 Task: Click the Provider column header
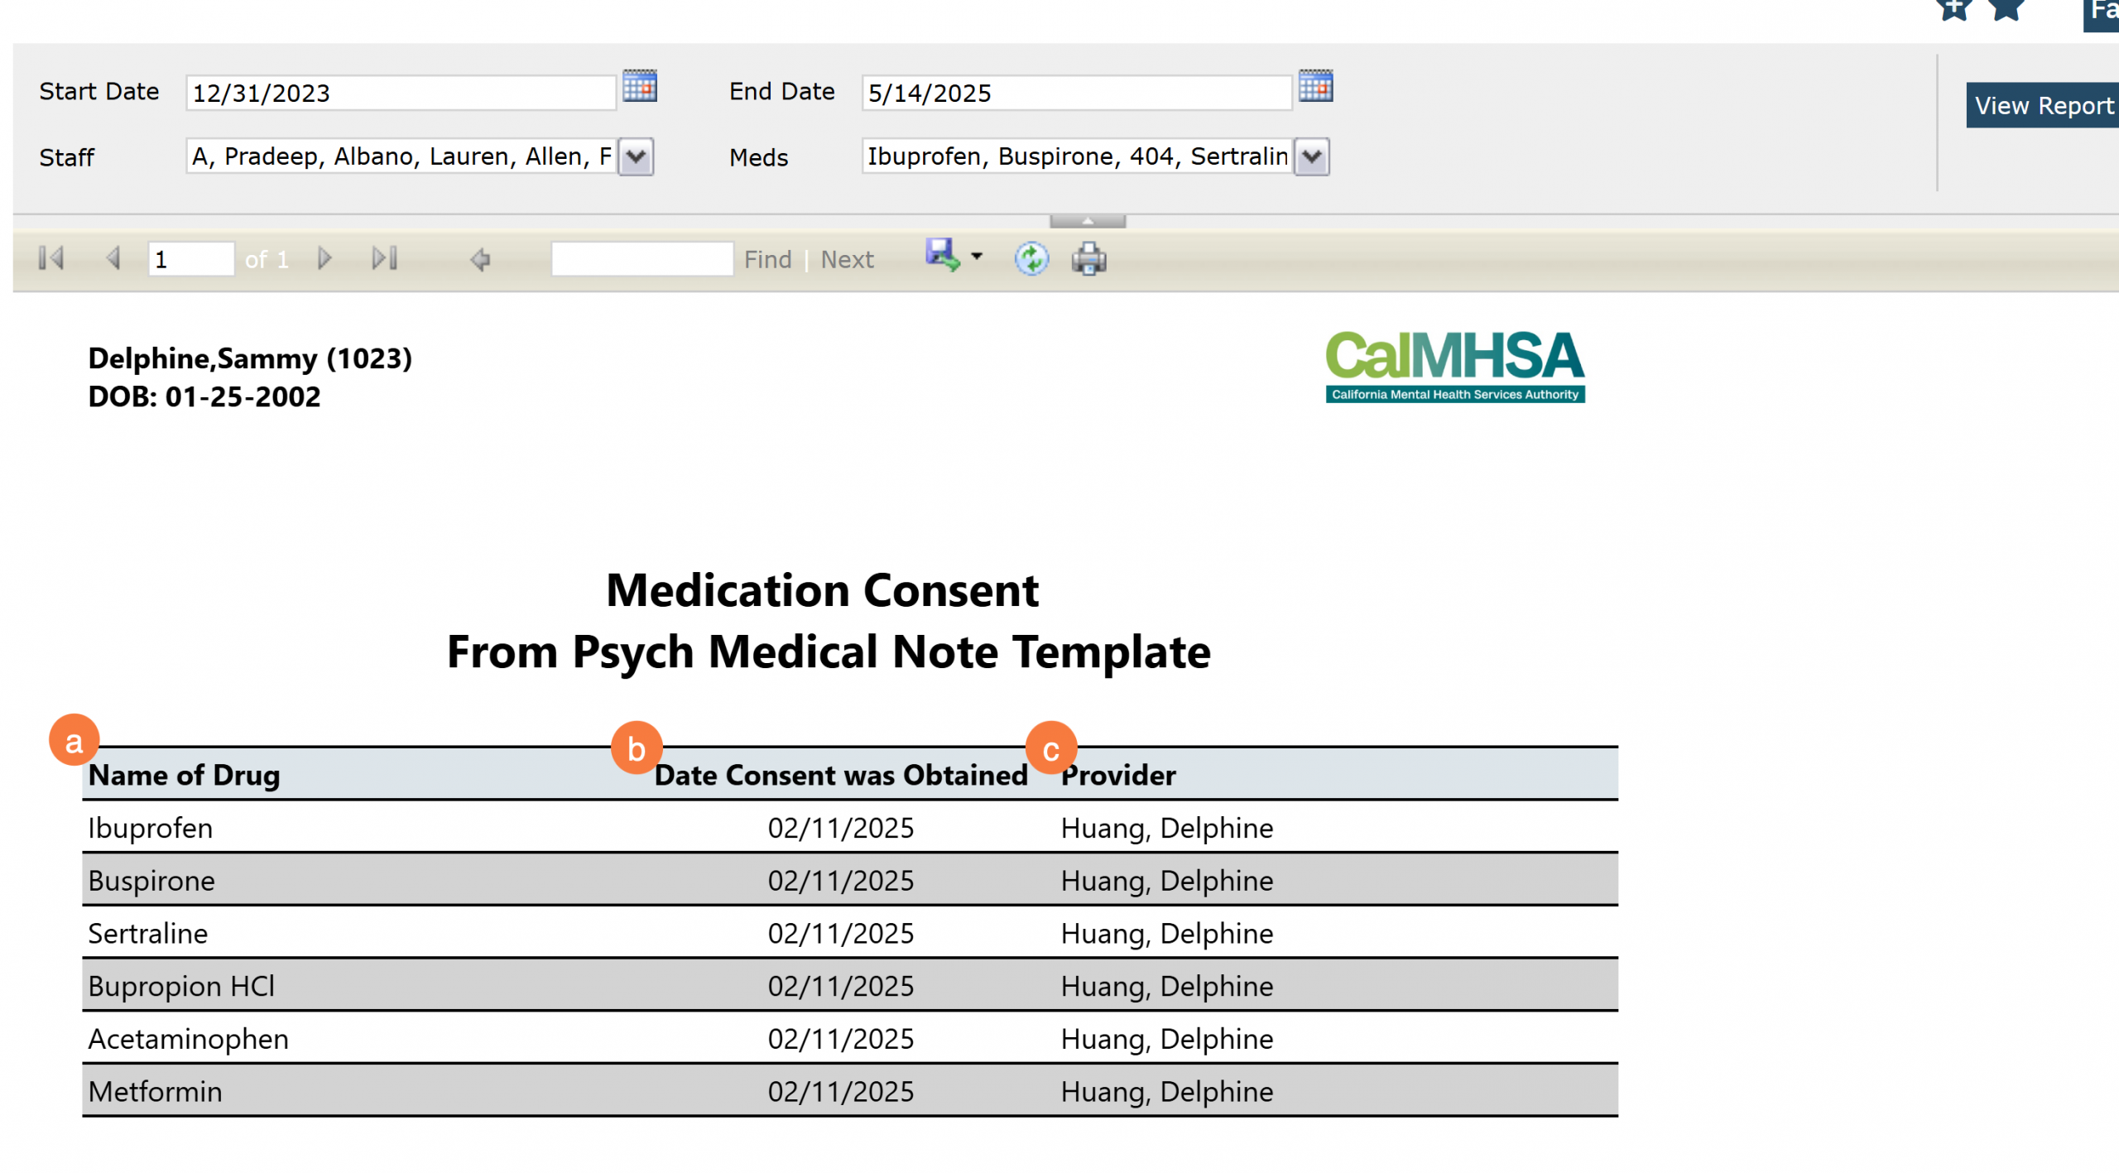[1118, 775]
